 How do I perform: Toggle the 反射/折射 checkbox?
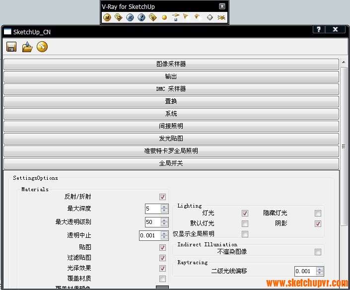click(x=162, y=197)
